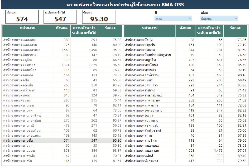
Task: Click the ทั้งหมด 574 summary card
Action: (22, 17)
